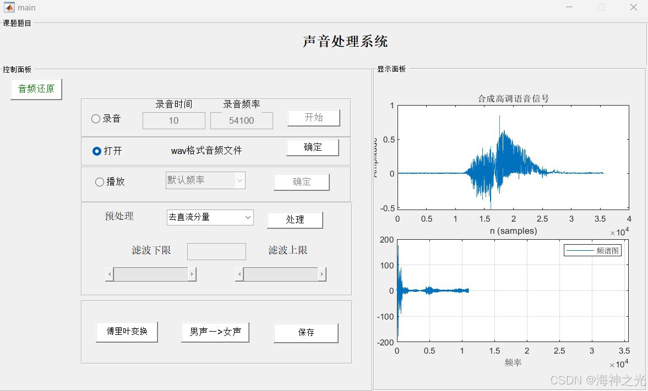Open the 去直流分量 preprocessing dropdown
648x391 pixels.
click(210, 217)
